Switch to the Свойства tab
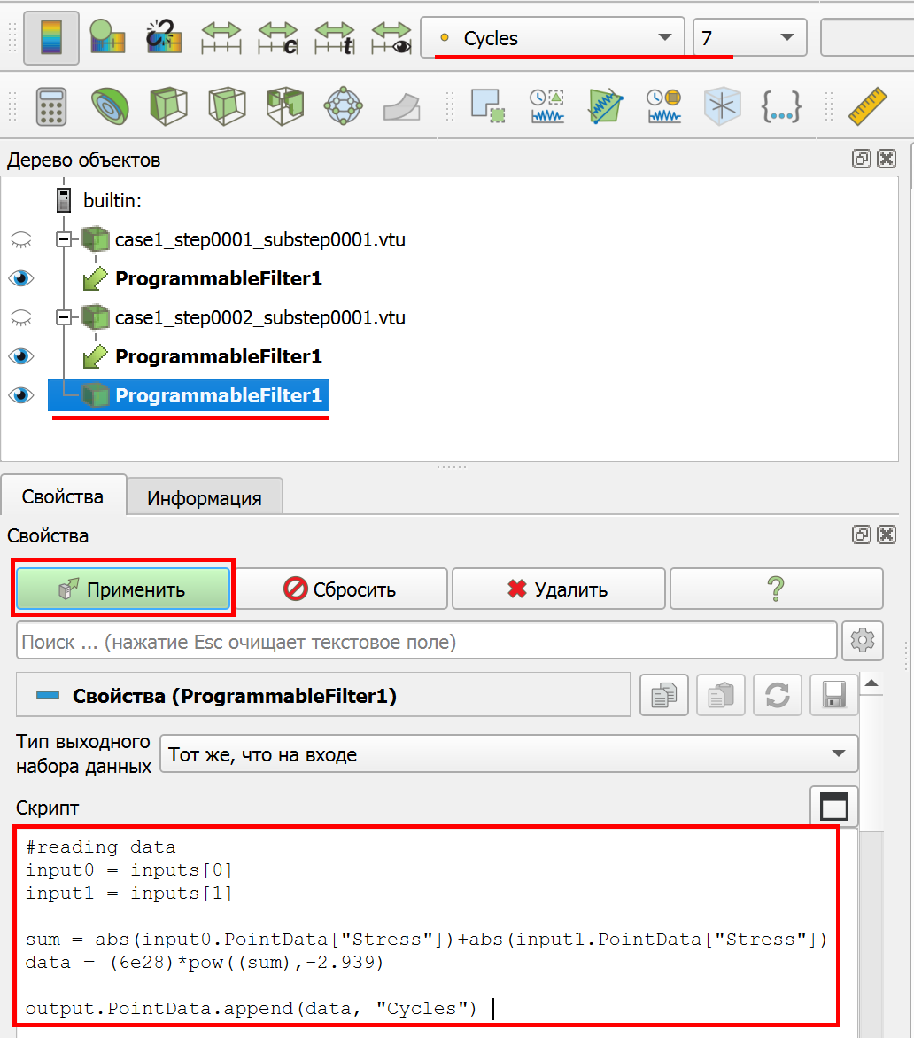Screen dimensions: 914x1038 (x=63, y=496)
